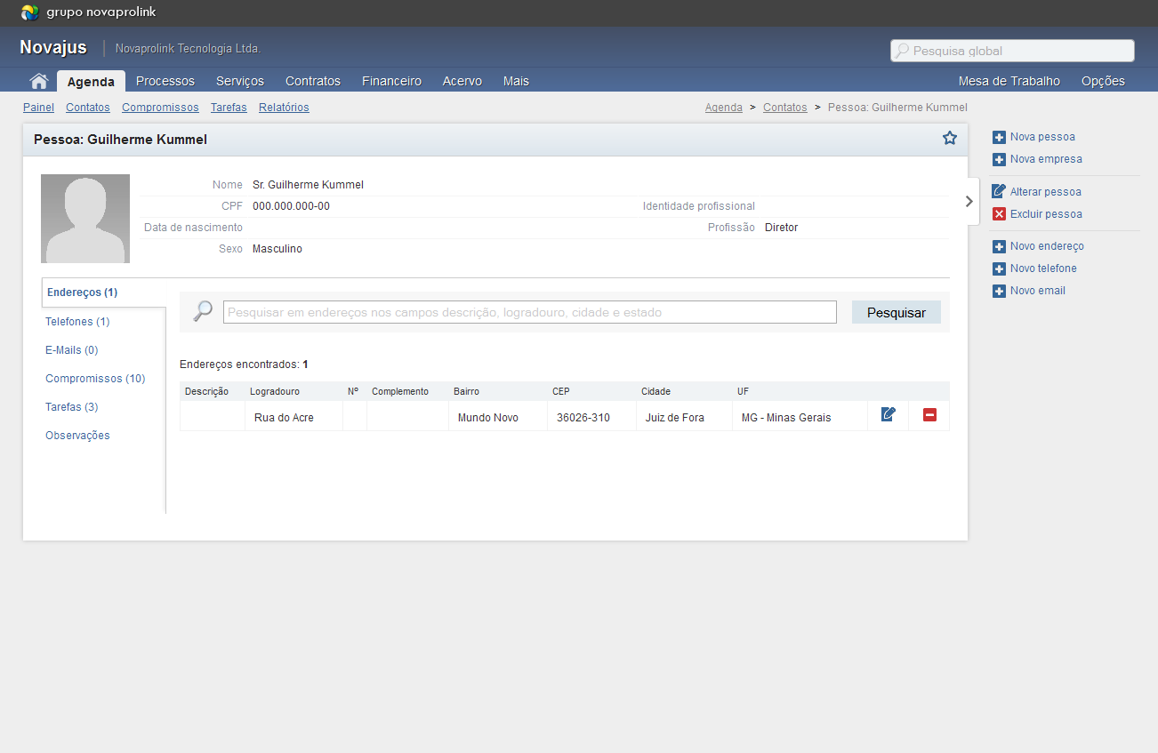Open the Mais menu

coord(516,81)
